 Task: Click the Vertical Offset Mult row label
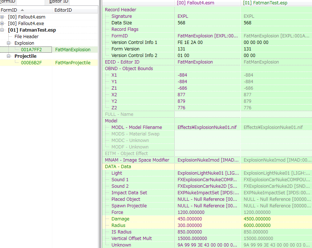pos(131,239)
